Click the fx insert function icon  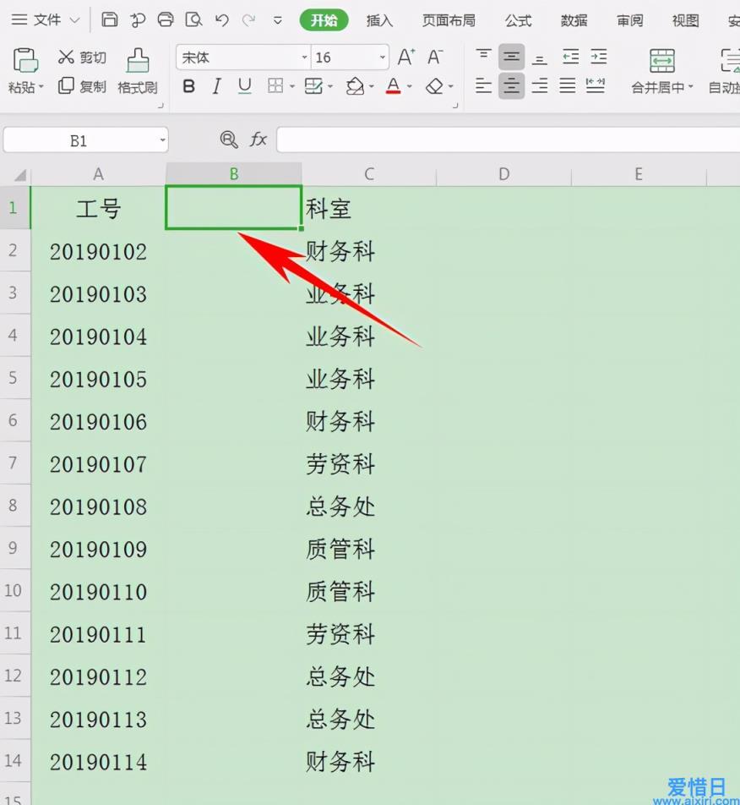pyautogui.click(x=258, y=140)
